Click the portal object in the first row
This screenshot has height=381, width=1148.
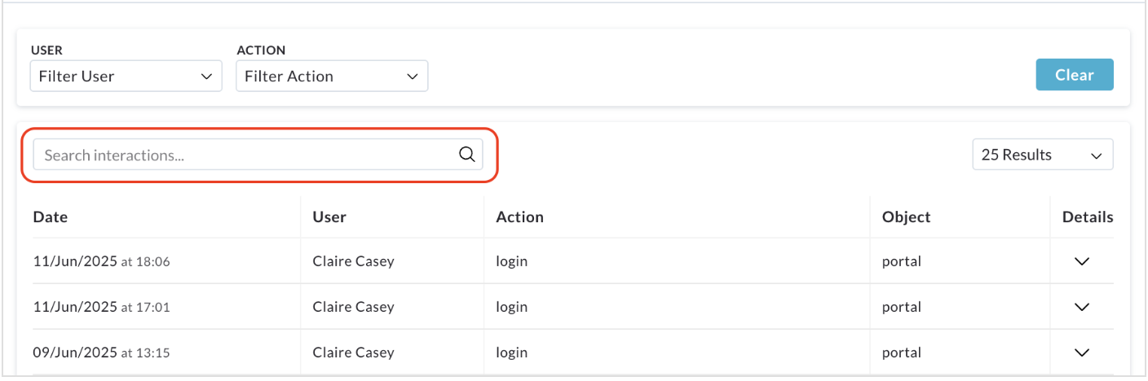[x=902, y=261]
